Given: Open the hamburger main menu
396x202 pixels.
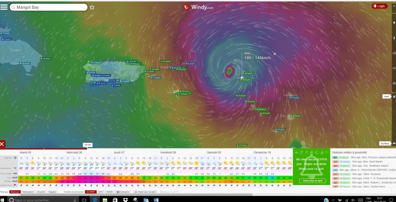Looking at the screenshot, I should click(4, 7).
